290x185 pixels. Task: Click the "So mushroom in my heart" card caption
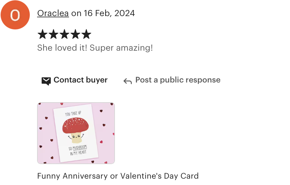tap(78, 150)
